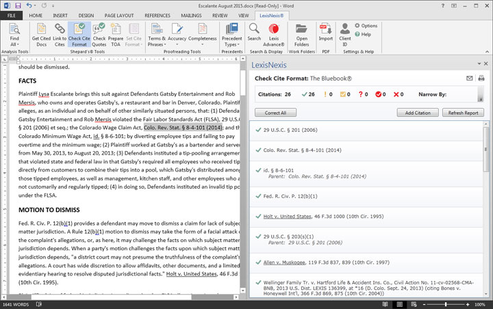Click the zoom in plus button

468,304
